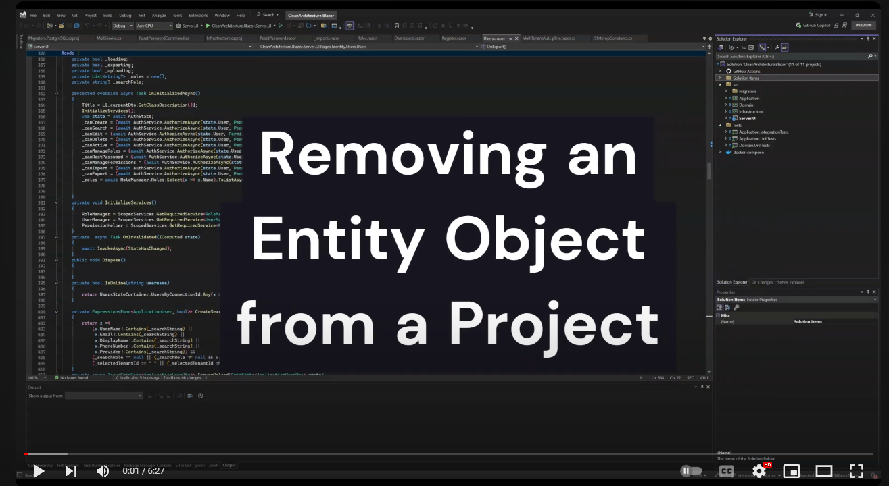Expand GitHub Actions node

tap(720, 71)
